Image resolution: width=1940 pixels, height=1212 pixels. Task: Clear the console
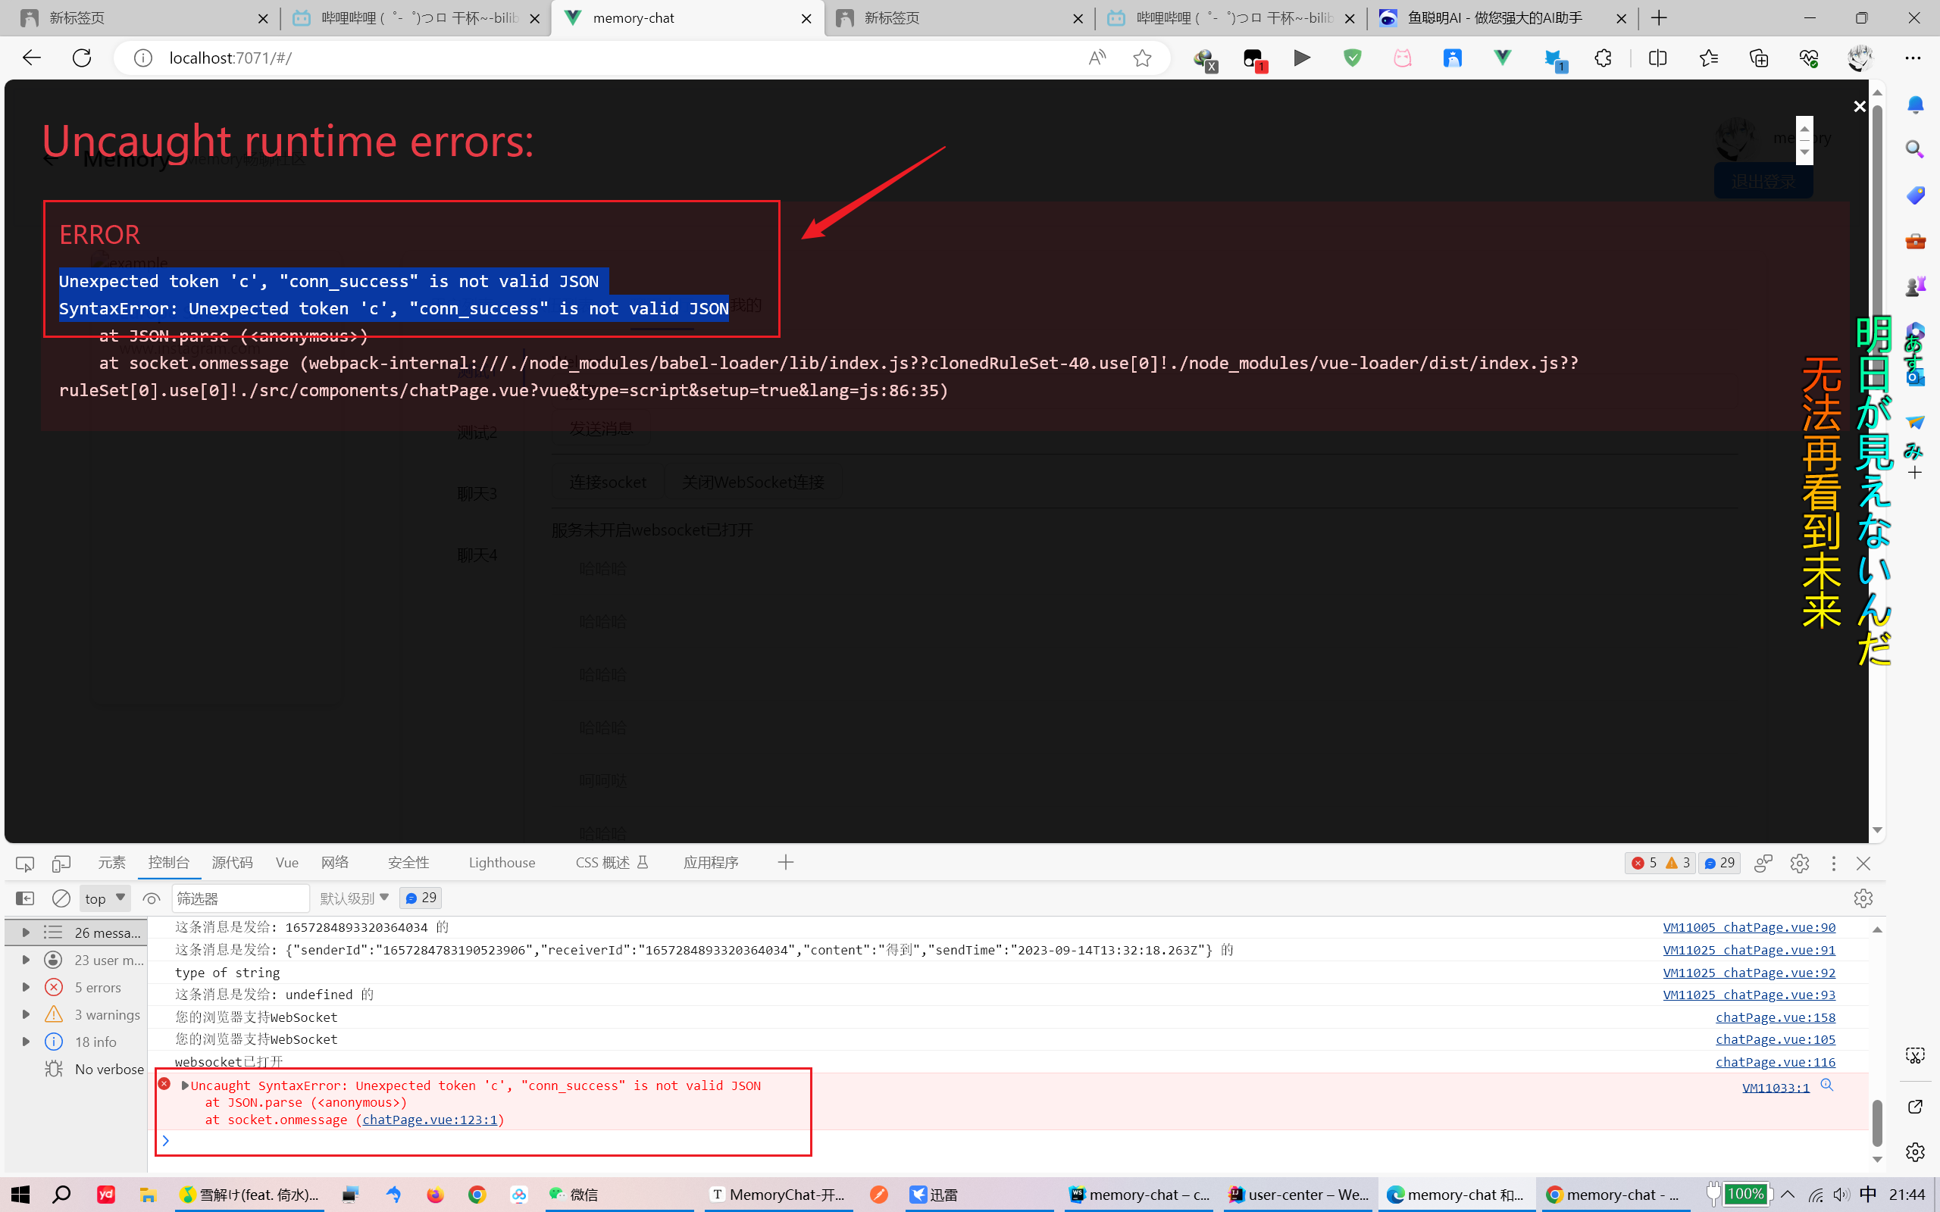click(x=61, y=898)
